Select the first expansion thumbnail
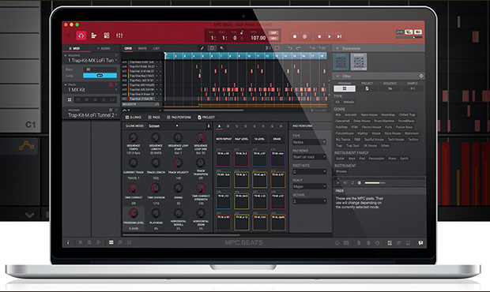Image resolution: width=490 pixels, height=292 pixels. pyautogui.click(x=341, y=62)
